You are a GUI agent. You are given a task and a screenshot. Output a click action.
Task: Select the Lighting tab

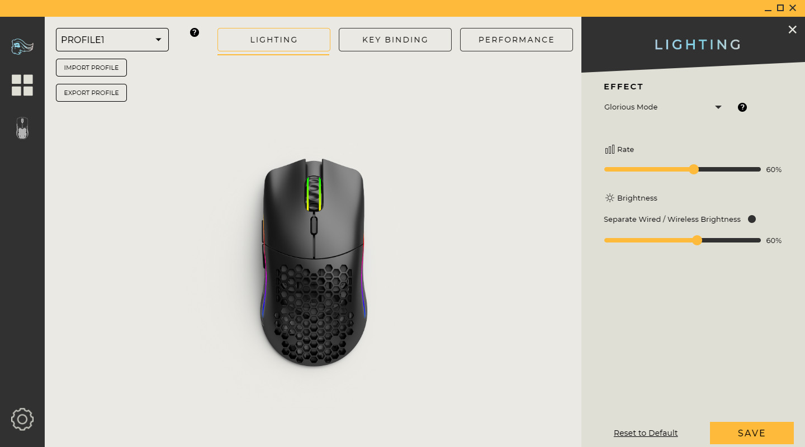pos(274,40)
